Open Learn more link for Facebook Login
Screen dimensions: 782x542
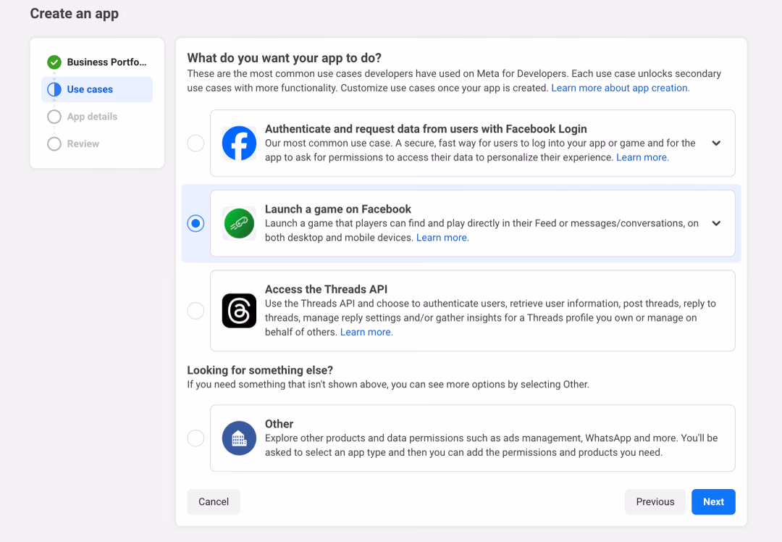coord(642,157)
